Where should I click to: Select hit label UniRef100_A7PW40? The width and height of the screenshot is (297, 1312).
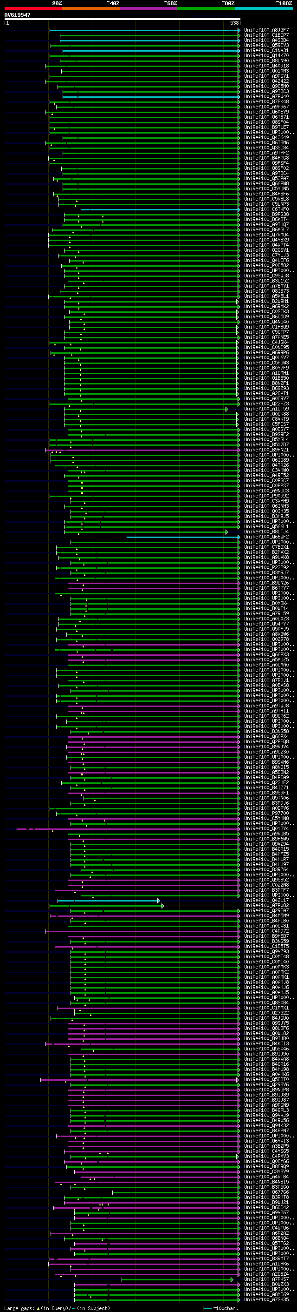pos(266,97)
